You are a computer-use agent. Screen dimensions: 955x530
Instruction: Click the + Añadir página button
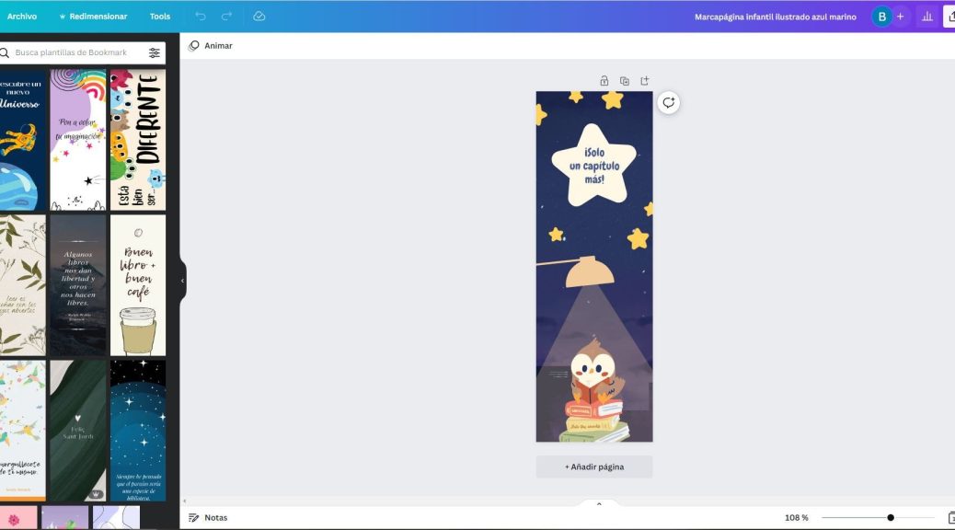pos(594,467)
